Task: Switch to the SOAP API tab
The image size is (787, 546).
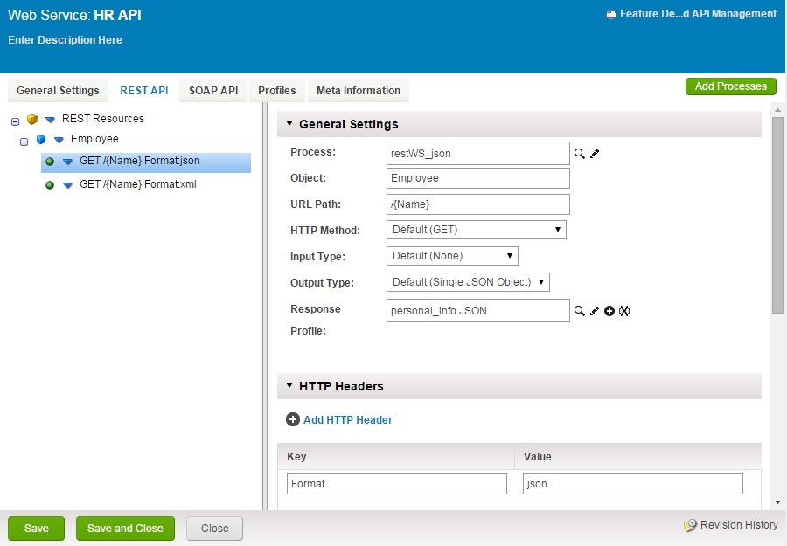Action: pos(213,91)
